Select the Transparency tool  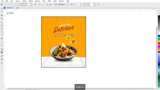click(2, 52)
